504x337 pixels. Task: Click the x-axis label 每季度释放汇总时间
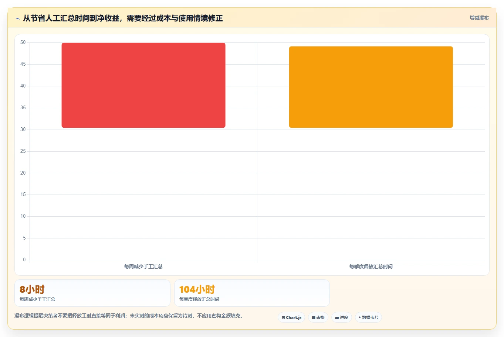point(371,266)
